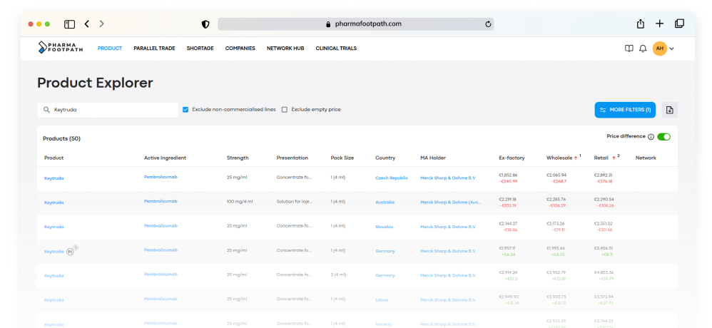The image size is (712, 328).
Task: Open a new tab with plus icon
Action: coord(660,24)
